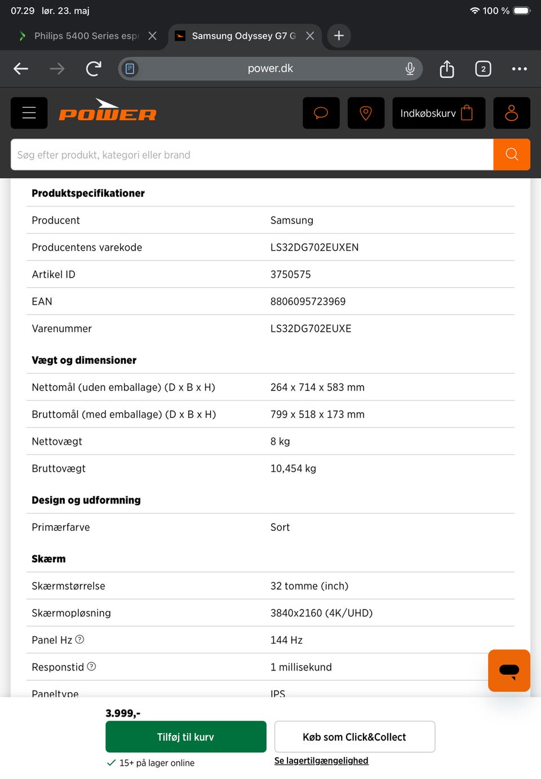Open Se lagertilgængelighed link

click(x=321, y=761)
